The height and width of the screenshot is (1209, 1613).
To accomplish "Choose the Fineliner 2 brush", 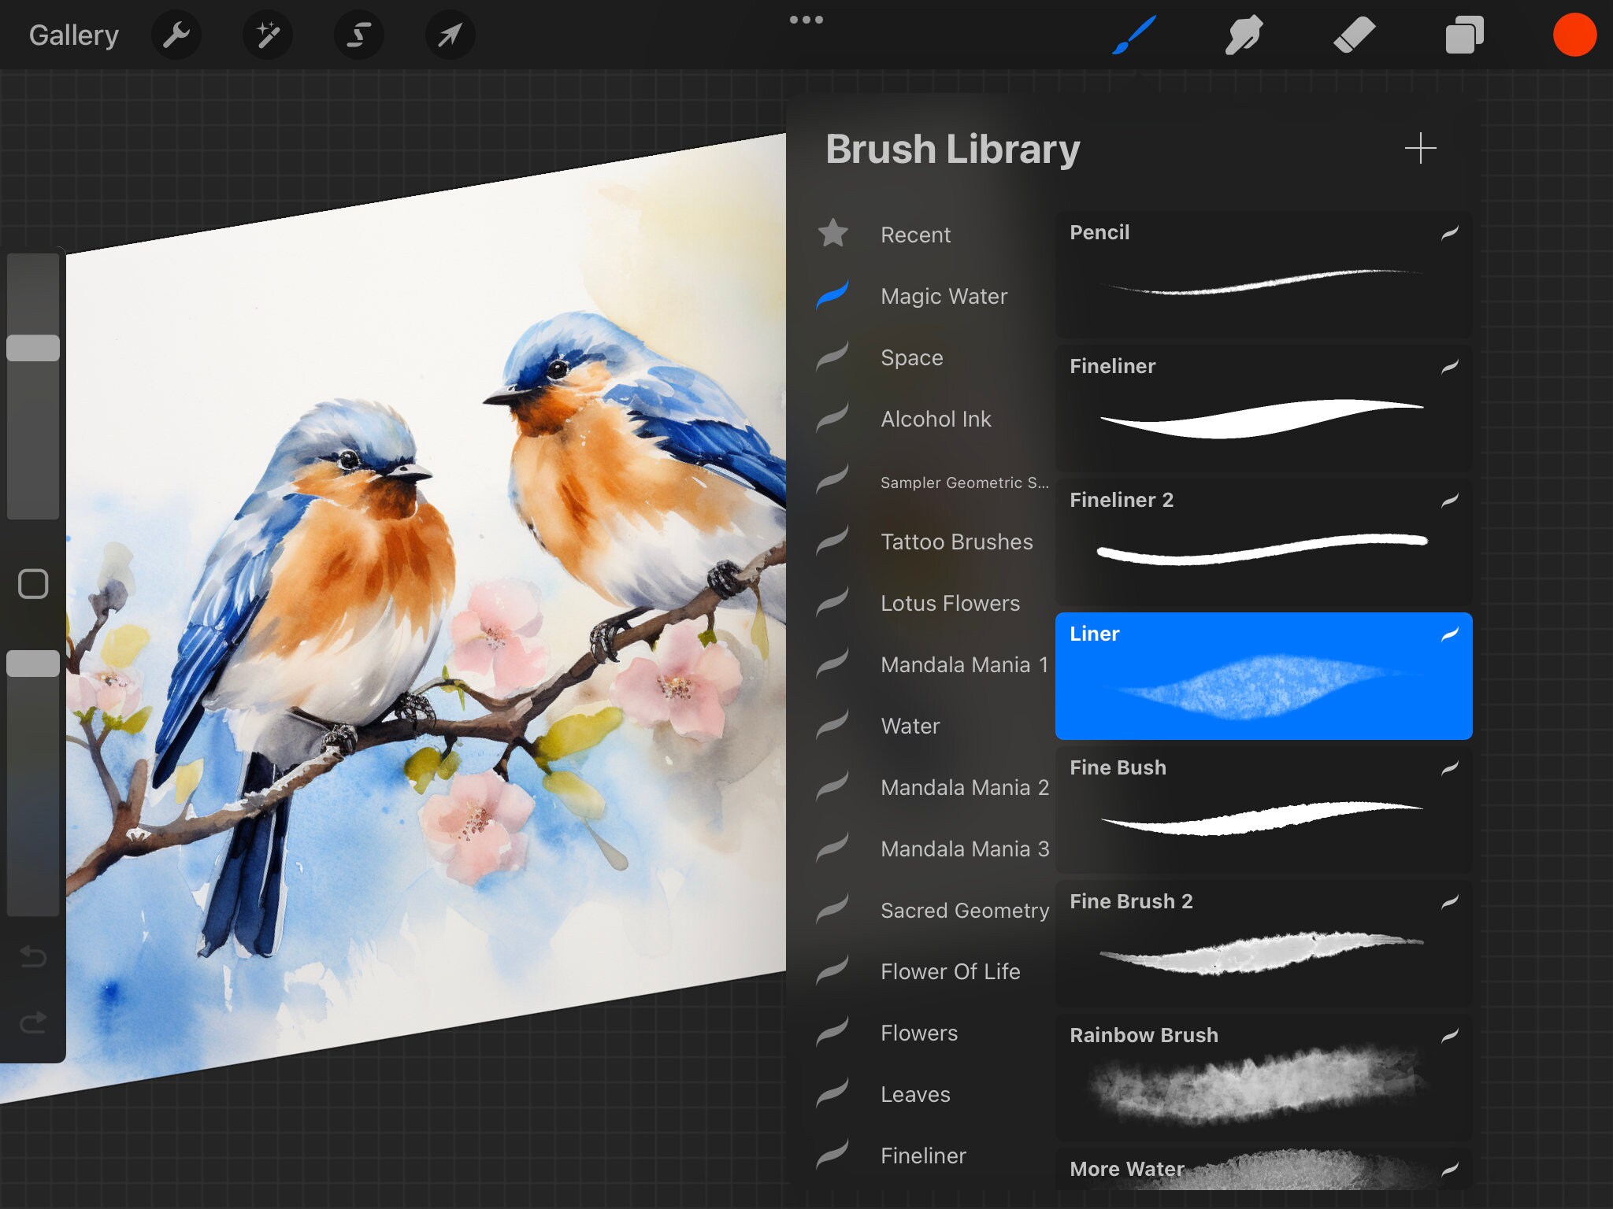I will 1263,542.
